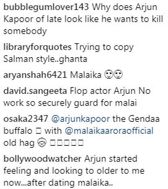Image resolution: width=168 pixels, height=189 pixels.
Task: Click the word 'somebody' in first comment
Action: point(25,31)
